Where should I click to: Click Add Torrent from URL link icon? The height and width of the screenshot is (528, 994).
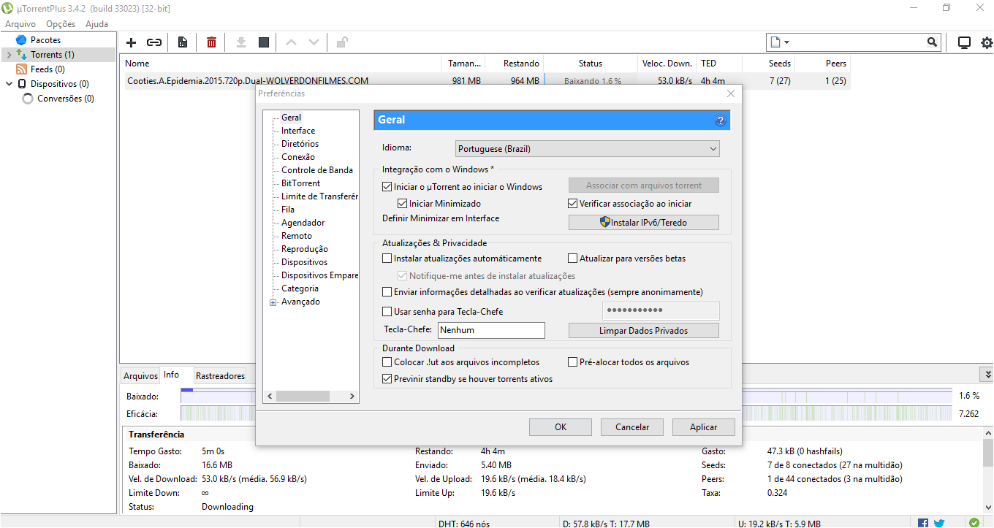(x=154, y=42)
